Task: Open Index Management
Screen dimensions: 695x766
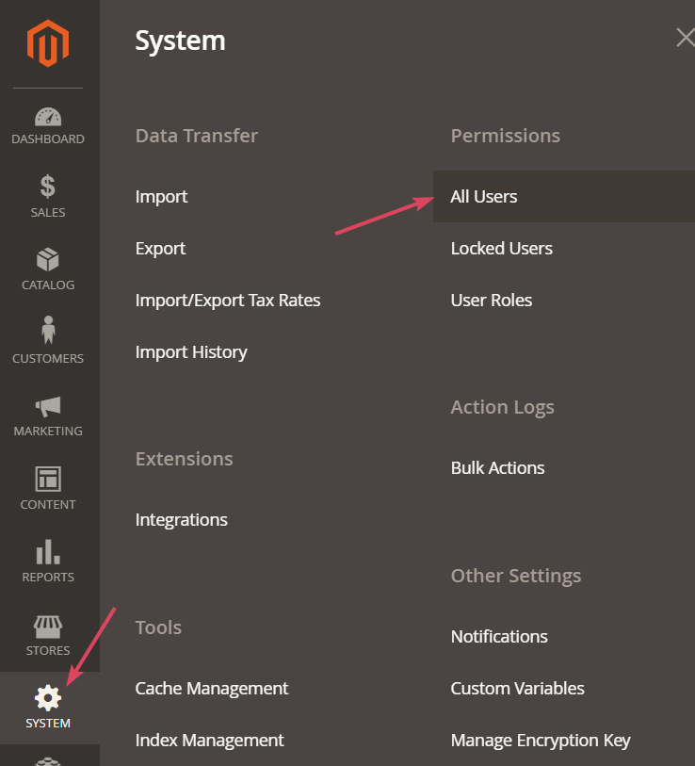Action: (209, 741)
